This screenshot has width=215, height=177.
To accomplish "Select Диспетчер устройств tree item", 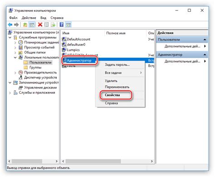I will (x=40, y=78).
